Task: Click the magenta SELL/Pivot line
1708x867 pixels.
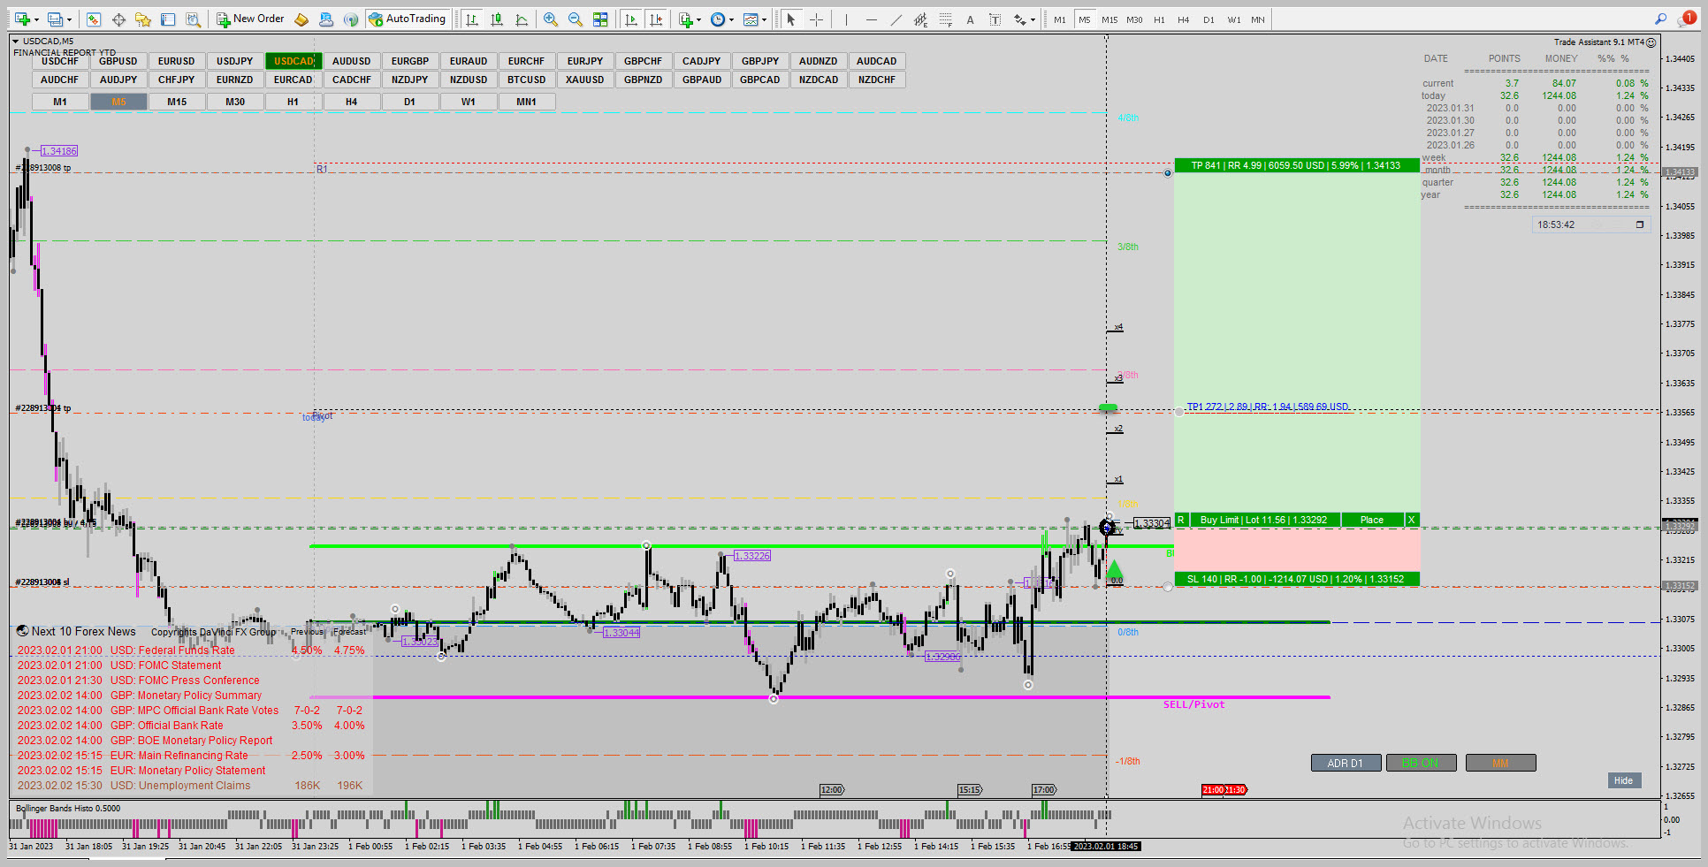Action: (820, 697)
